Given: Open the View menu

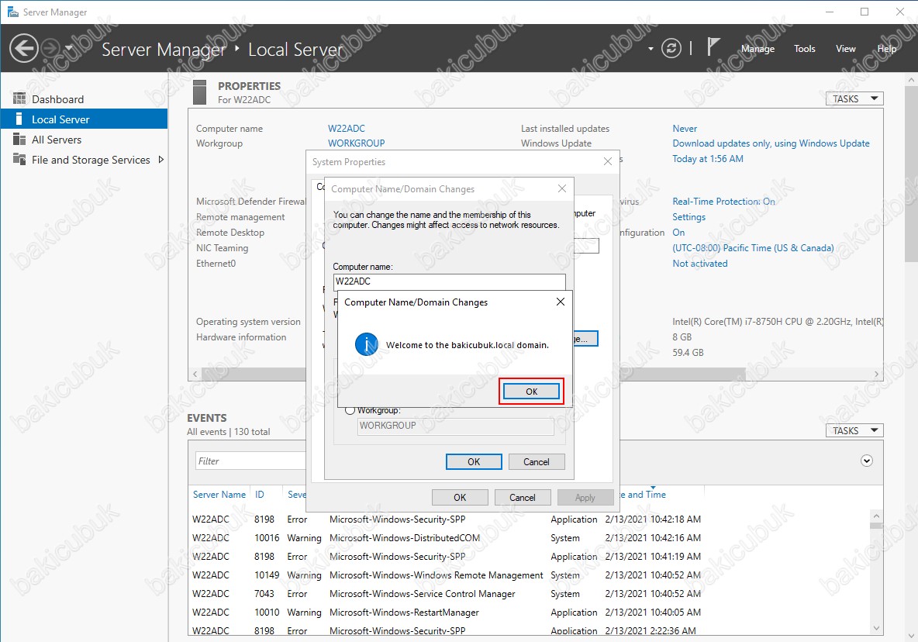Looking at the screenshot, I should (845, 49).
